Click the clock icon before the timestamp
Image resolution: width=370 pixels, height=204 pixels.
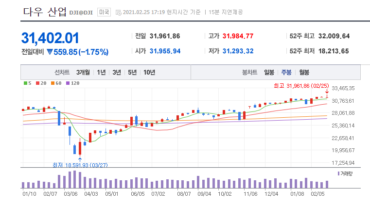coord(119,12)
